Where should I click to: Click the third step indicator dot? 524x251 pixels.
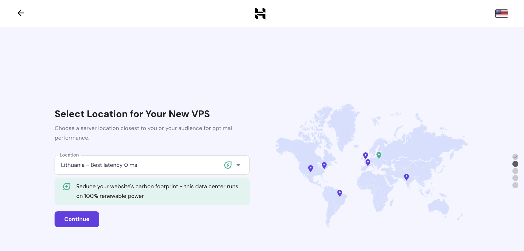515,171
